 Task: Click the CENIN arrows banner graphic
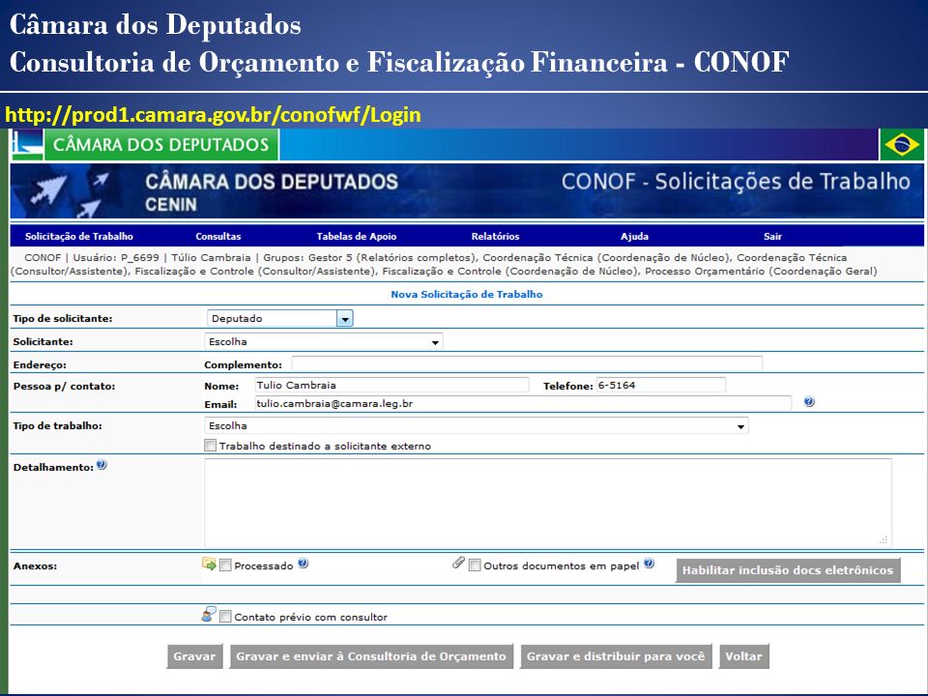point(71,190)
